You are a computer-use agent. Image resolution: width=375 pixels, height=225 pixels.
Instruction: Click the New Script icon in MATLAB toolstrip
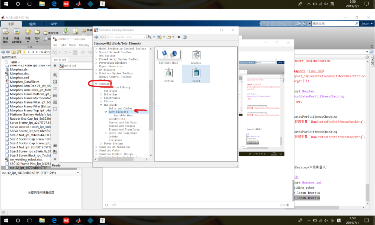coord(6,31)
